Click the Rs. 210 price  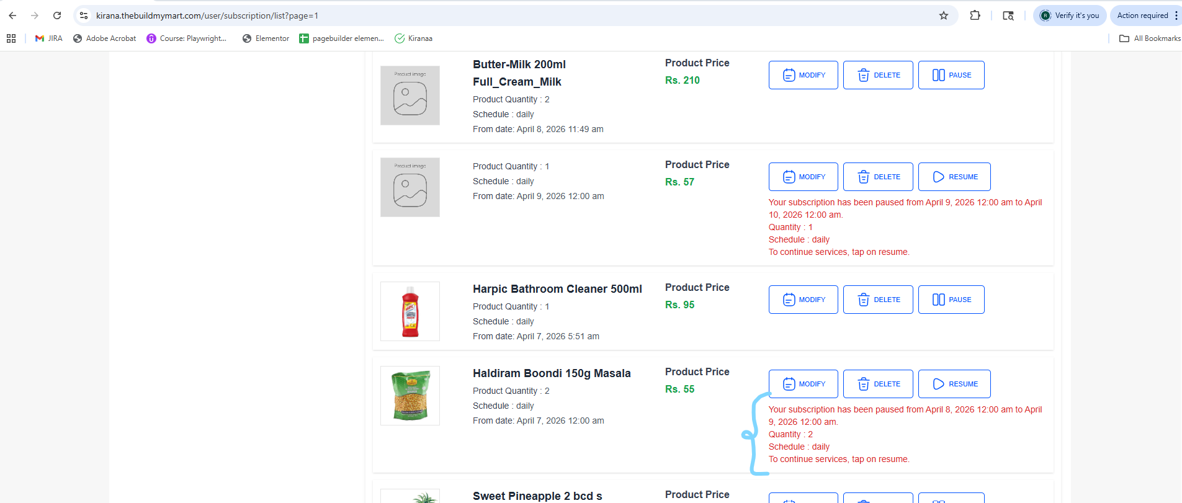pos(683,80)
